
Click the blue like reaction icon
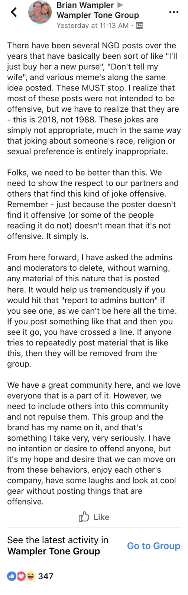click(x=12, y=576)
